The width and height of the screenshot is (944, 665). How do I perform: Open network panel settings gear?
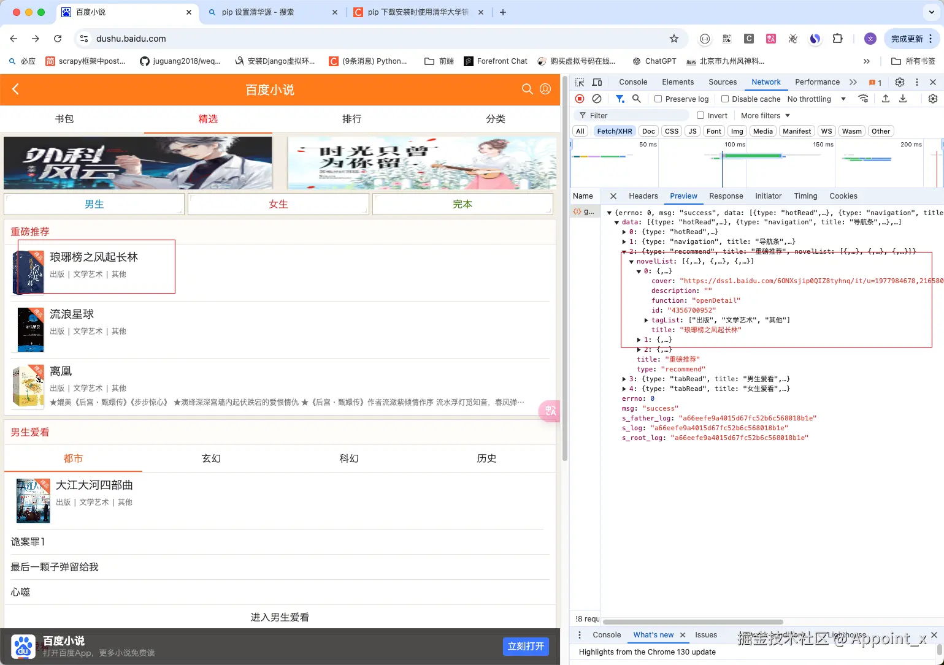(x=933, y=99)
